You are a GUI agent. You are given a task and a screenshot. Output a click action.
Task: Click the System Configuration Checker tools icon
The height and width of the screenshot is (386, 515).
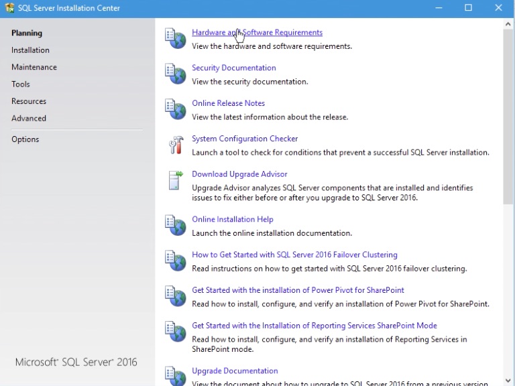(x=176, y=145)
